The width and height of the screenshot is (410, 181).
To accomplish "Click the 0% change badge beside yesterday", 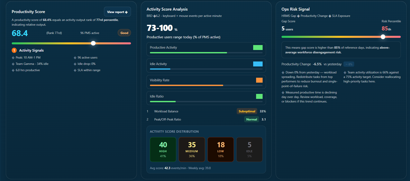I will pyautogui.click(x=349, y=64).
